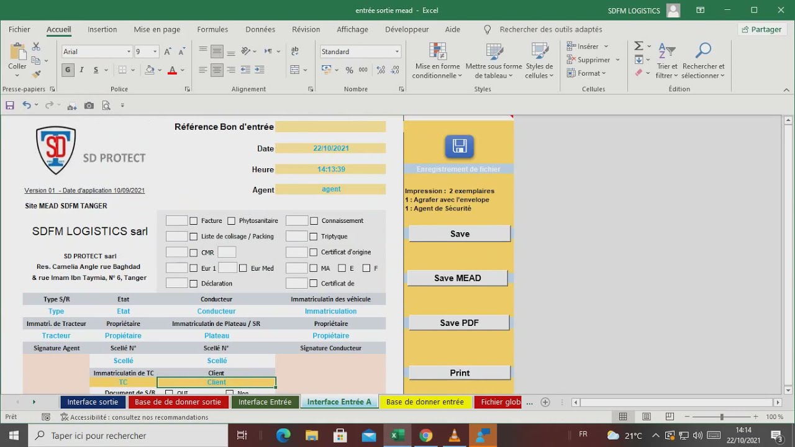Enable the CMR checkbox
This screenshot has width=795, height=447.
194,253
